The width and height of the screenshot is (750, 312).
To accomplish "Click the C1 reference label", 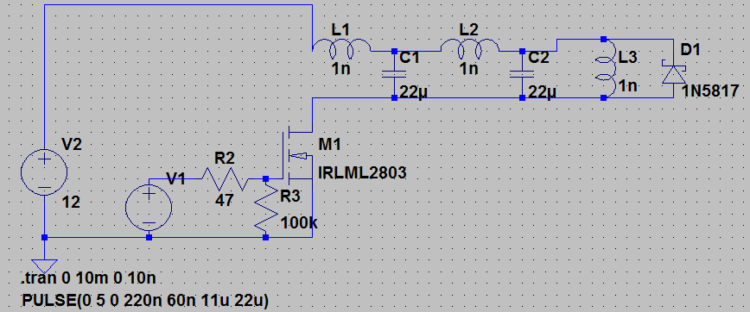I will pos(410,59).
